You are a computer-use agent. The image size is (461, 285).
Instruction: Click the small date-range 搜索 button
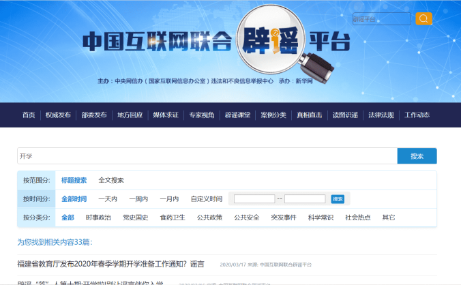[338, 199]
